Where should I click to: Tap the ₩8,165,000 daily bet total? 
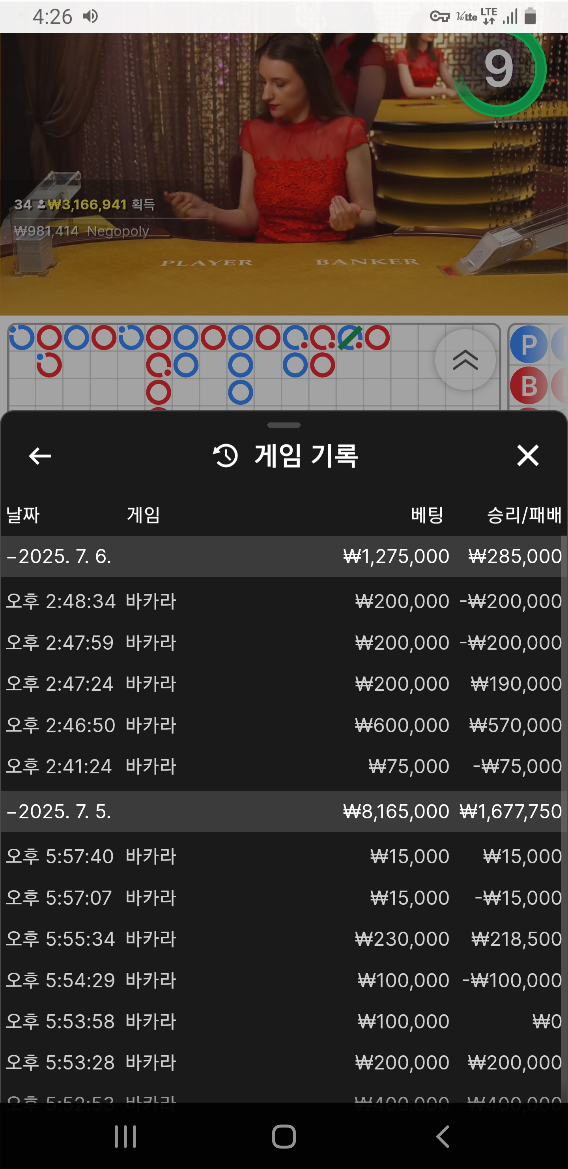click(x=396, y=812)
